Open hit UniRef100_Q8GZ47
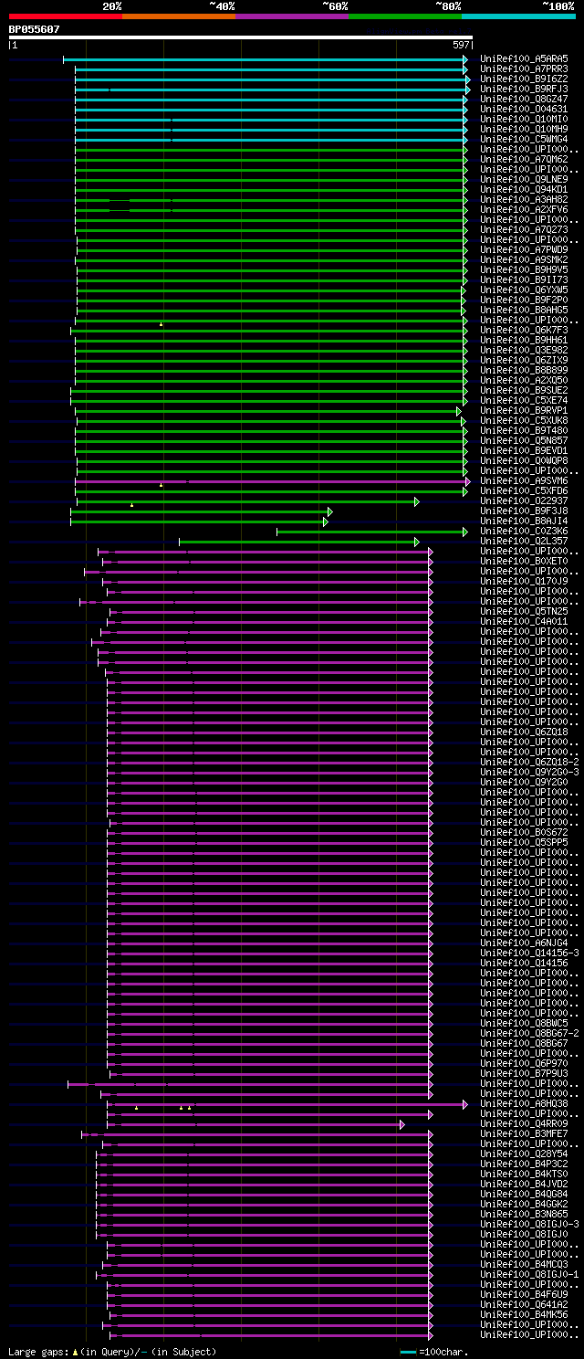Image resolution: width=584 pixels, height=1359 pixels. pyautogui.click(x=524, y=99)
